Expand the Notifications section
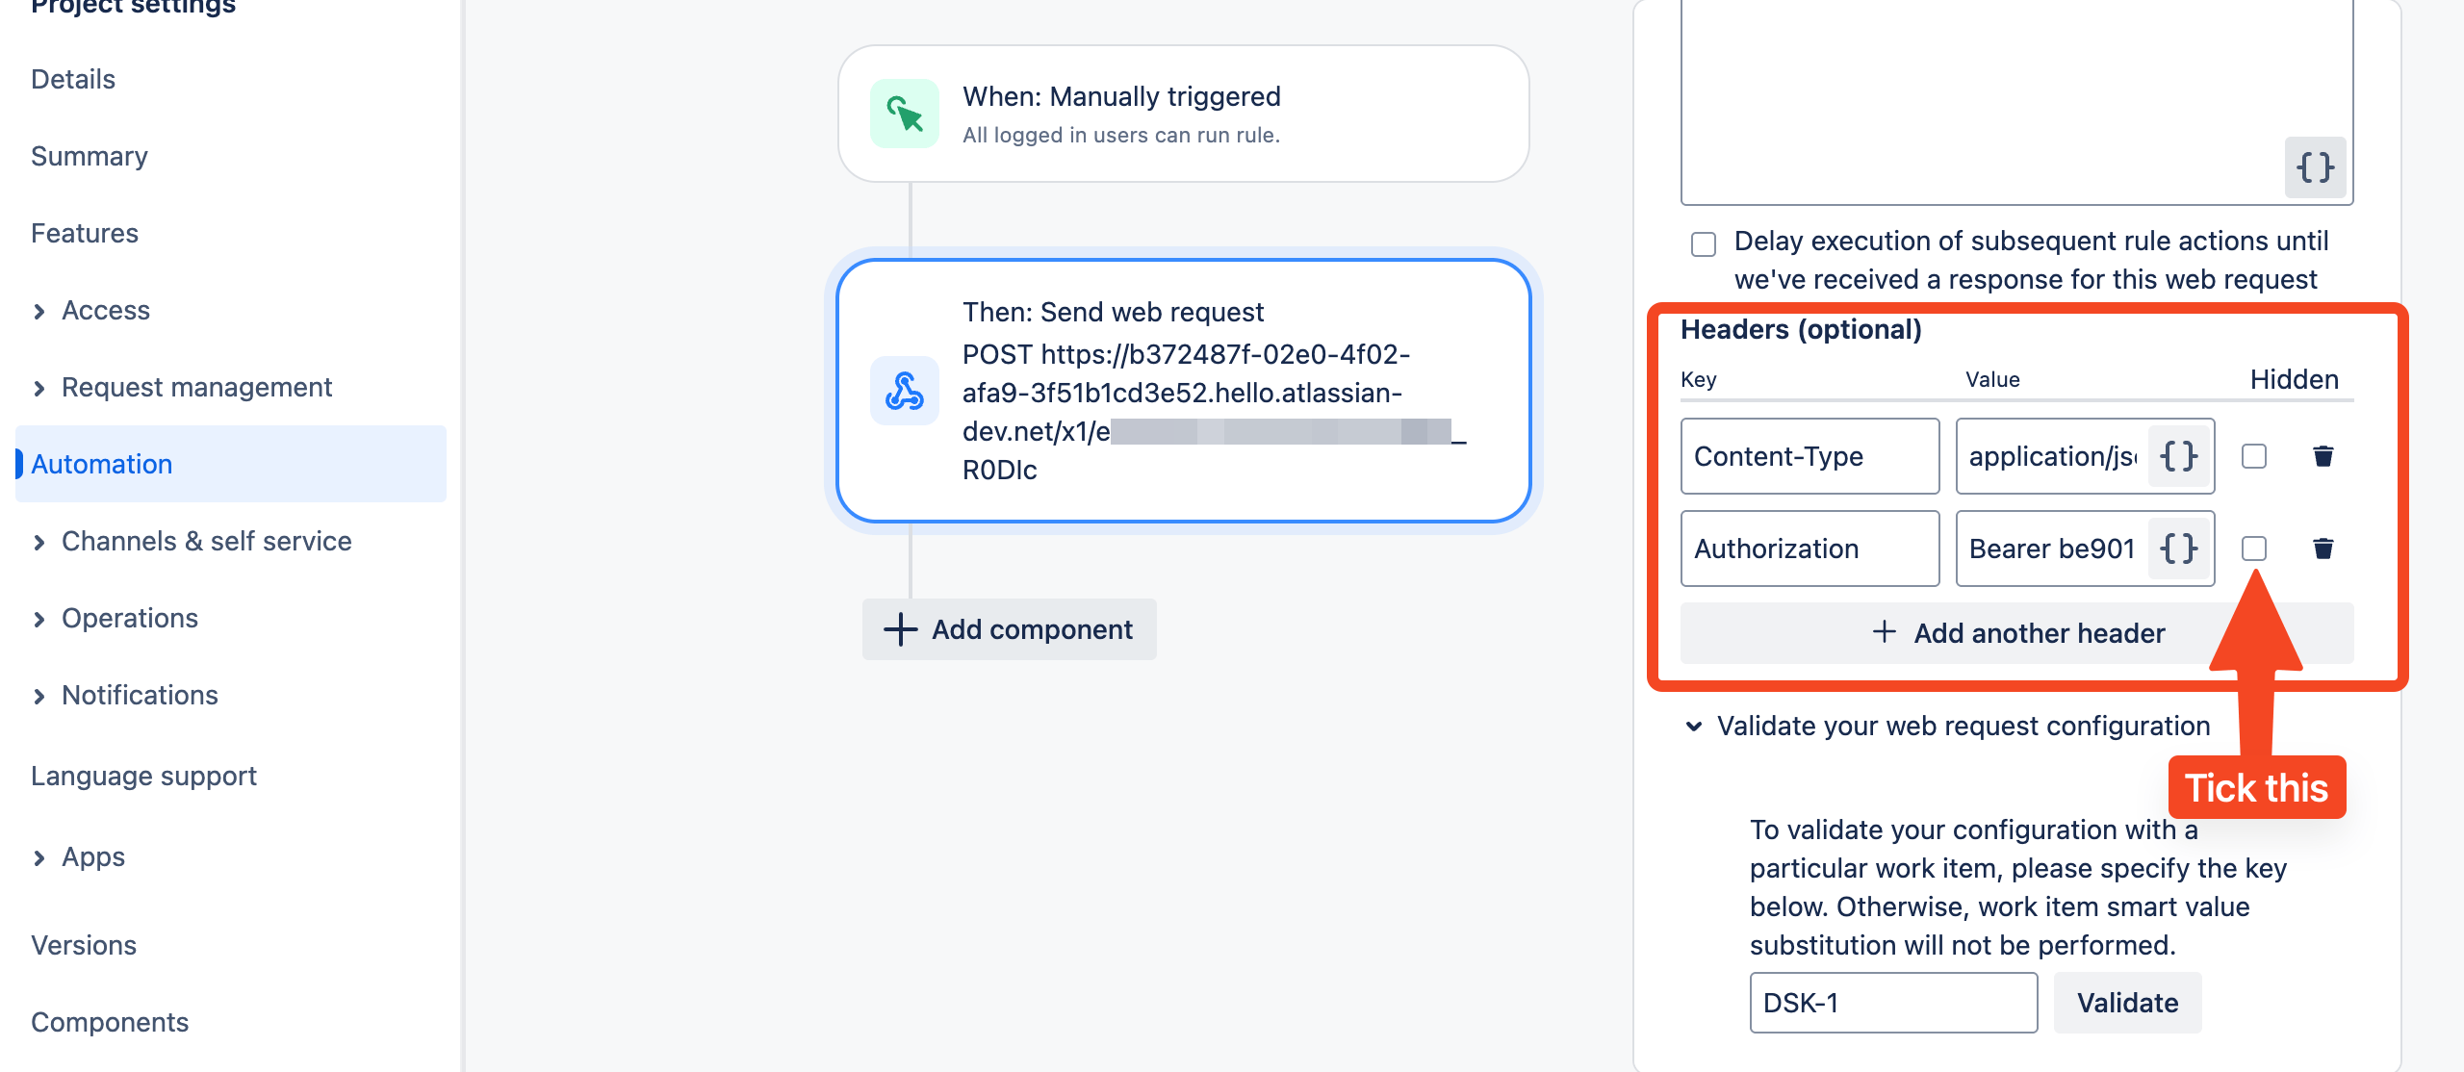 pyautogui.click(x=38, y=696)
